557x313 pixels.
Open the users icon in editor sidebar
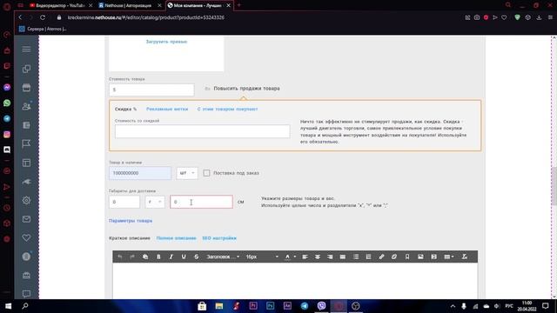(26, 106)
